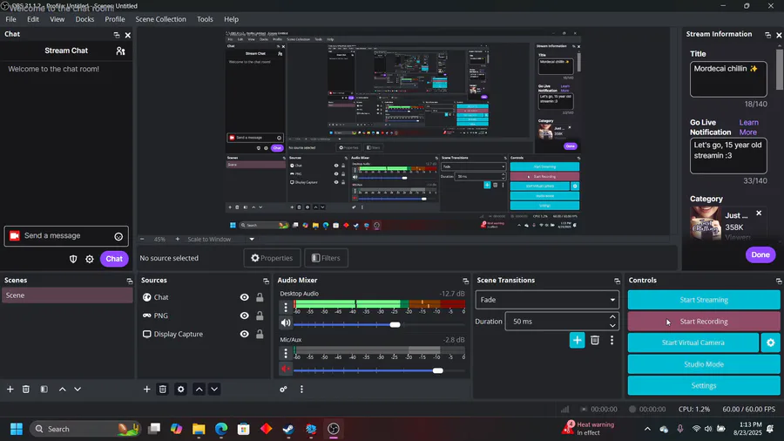This screenshot has height=441, width=784.
Task: Open Audio Mixer toolbar three-dot menu
Action: (x=301, y=389)
